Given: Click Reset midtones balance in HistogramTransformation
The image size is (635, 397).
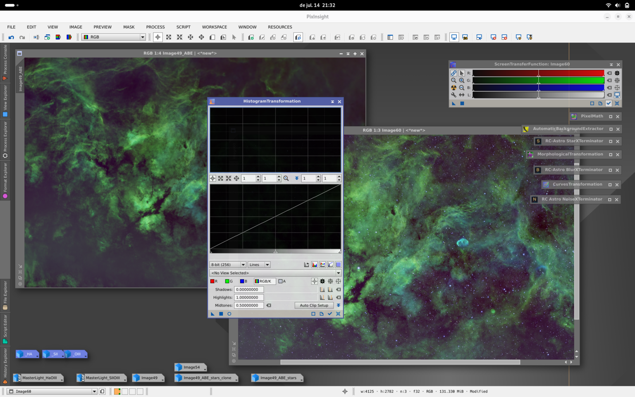Looking at the screenshot, I should pos(269,306).
